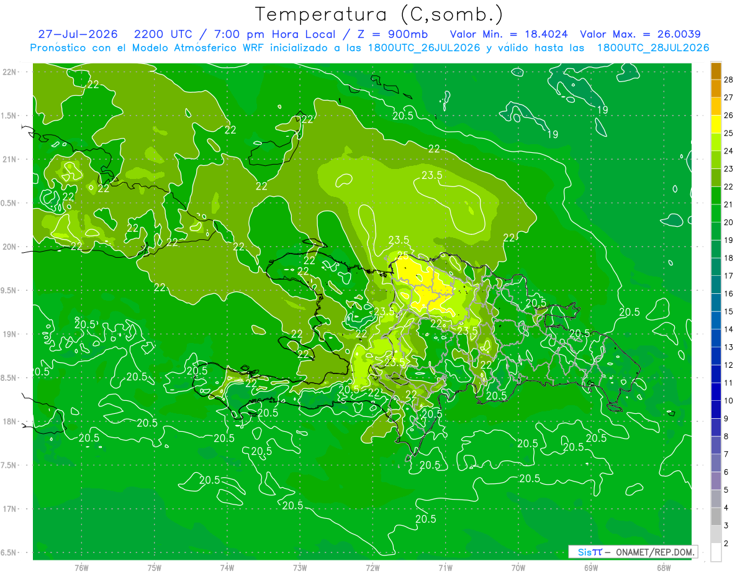The image size is (745, 576).
Task: Click the "69W" longitude axis label
Action: tap(591, 567)
